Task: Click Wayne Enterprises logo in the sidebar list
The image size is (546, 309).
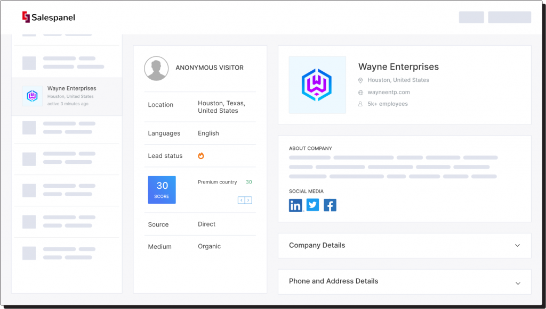Action: pos(32,96)
